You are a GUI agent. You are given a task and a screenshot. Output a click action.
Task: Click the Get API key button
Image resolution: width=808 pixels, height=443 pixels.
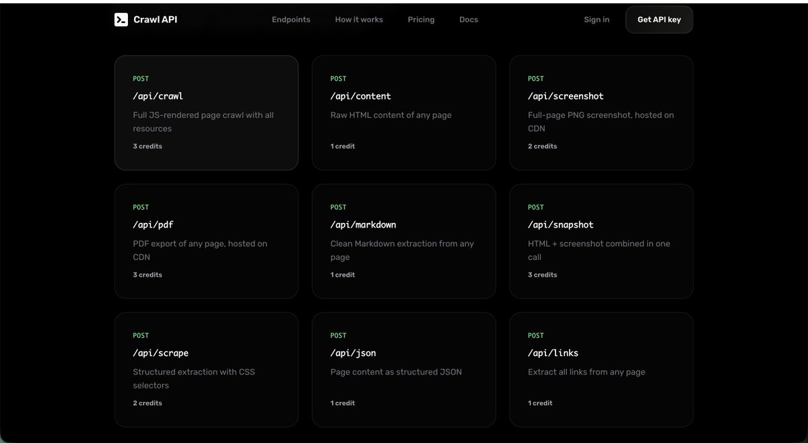click(x=659, y=20)
